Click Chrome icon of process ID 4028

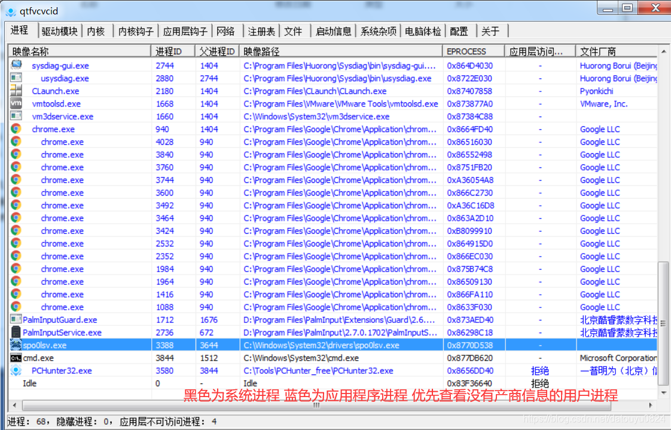[16, 141]
